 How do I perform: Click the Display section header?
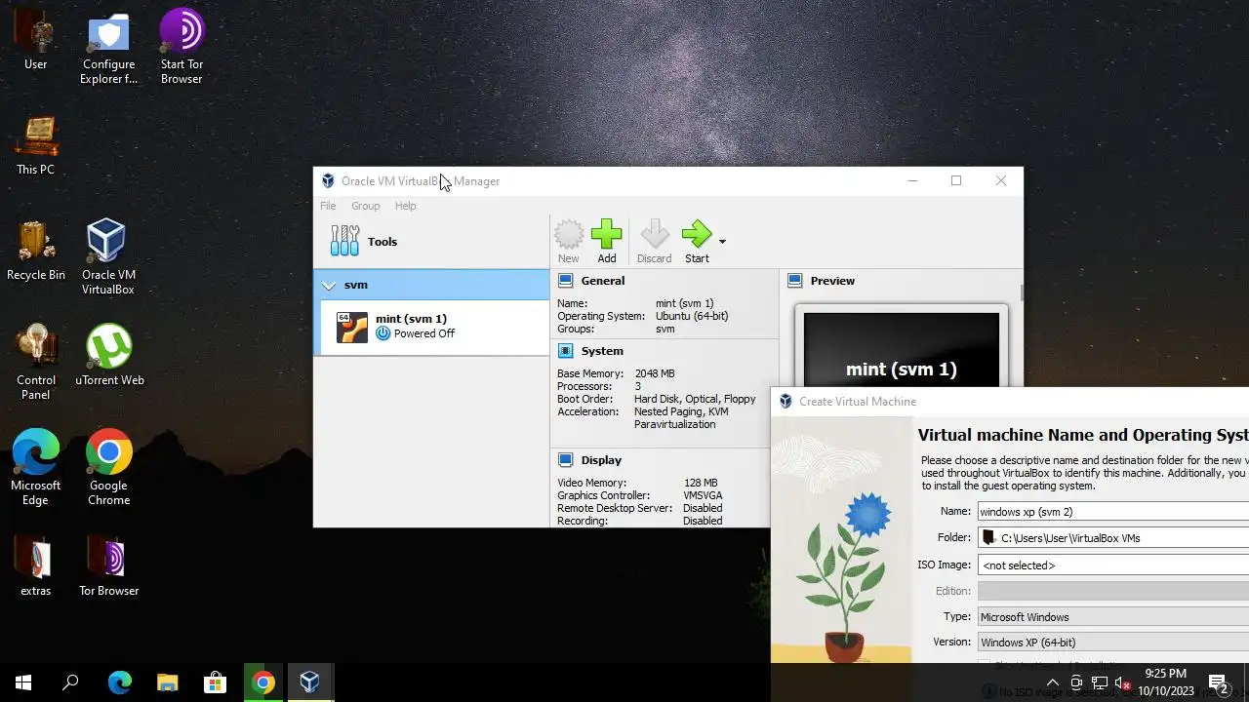tap(601, 460)
